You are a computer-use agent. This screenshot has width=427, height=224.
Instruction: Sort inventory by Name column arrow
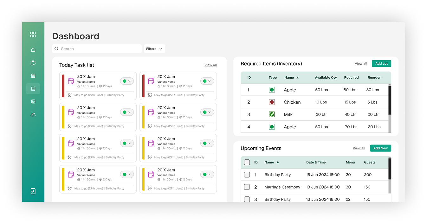(297, 78)
